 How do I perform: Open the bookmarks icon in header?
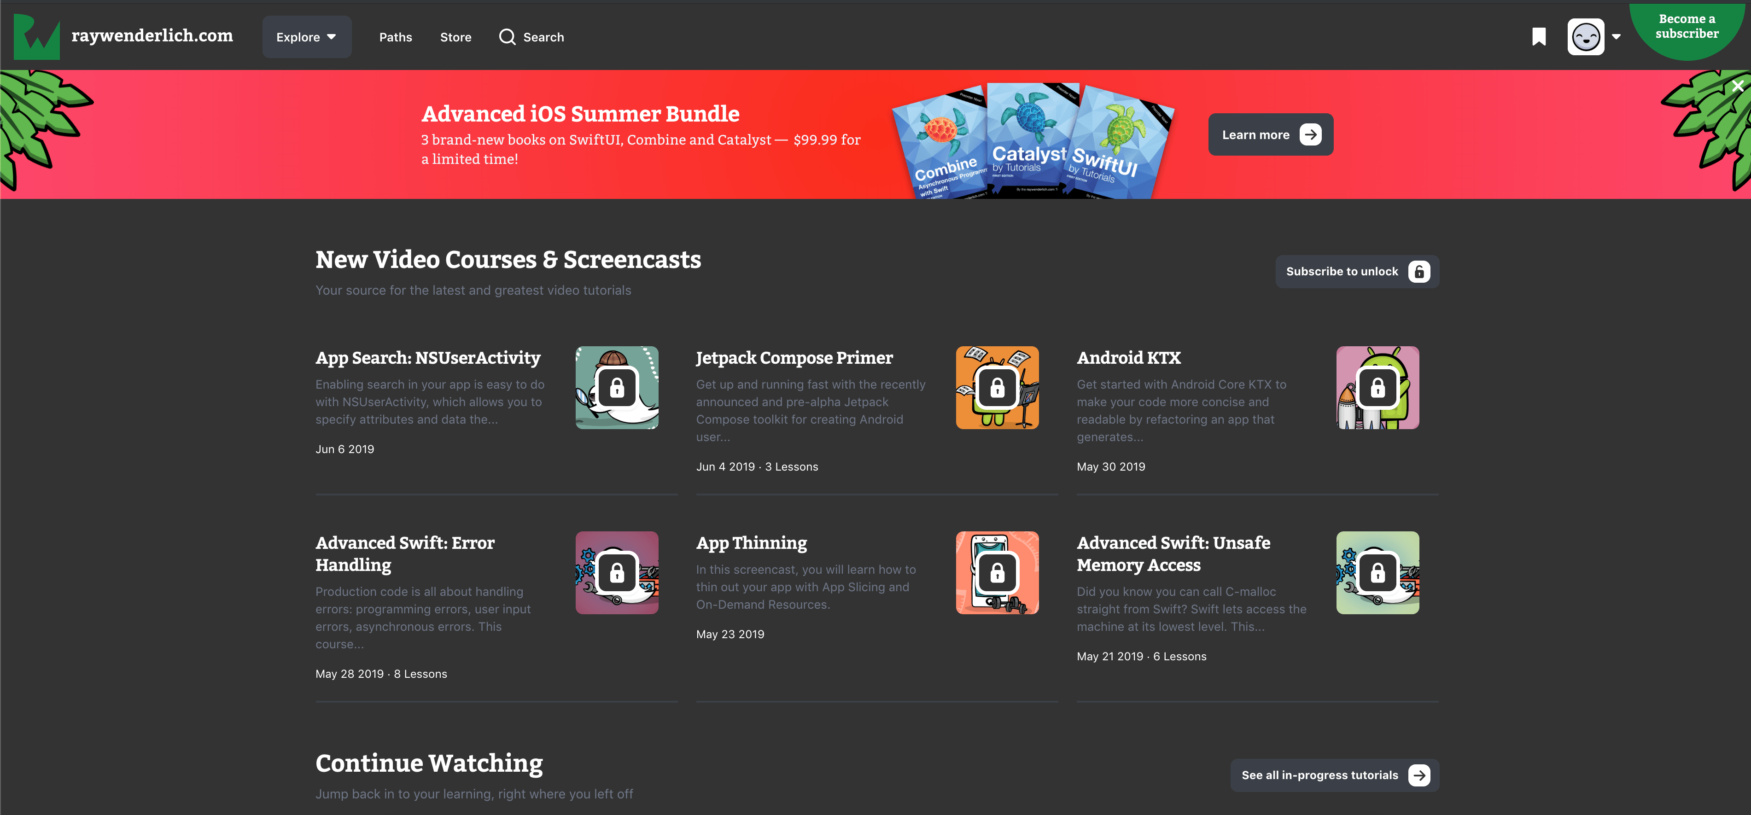pyautogui.click(x=1539, y=37)
